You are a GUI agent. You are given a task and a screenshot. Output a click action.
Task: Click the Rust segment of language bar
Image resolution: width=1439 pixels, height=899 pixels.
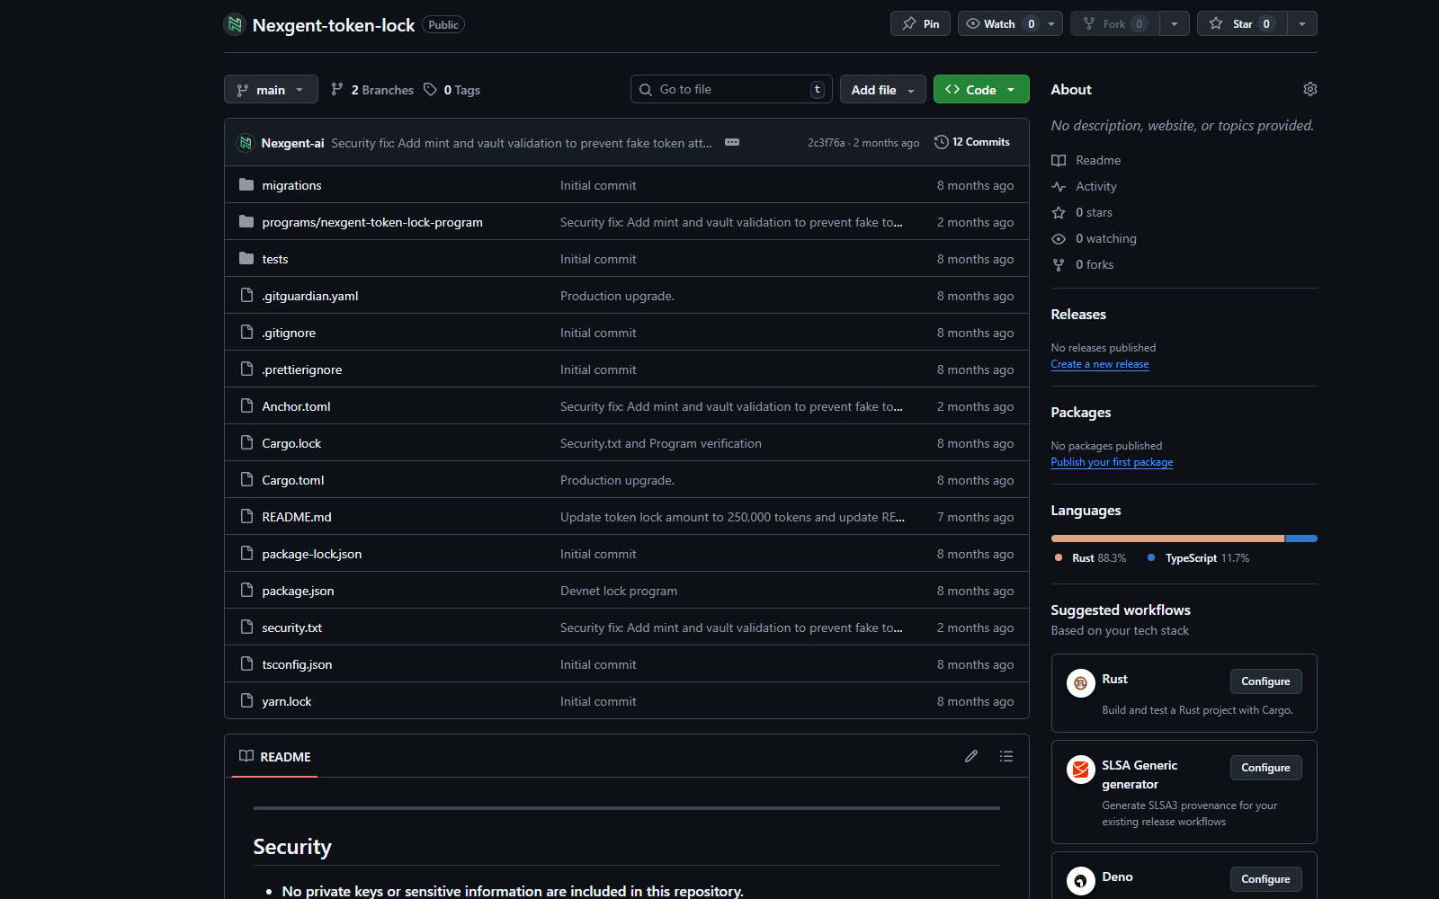[1167, 539]
